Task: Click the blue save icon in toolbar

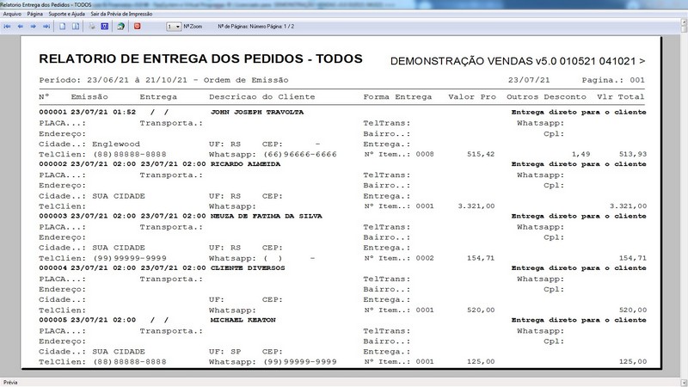Action: coord(104,27)
